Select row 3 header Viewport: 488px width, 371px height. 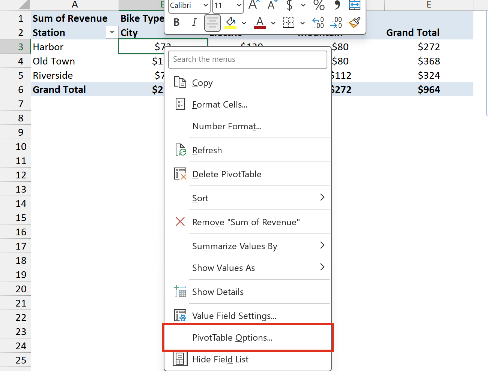pyautogui.click(x=15, y=47)
